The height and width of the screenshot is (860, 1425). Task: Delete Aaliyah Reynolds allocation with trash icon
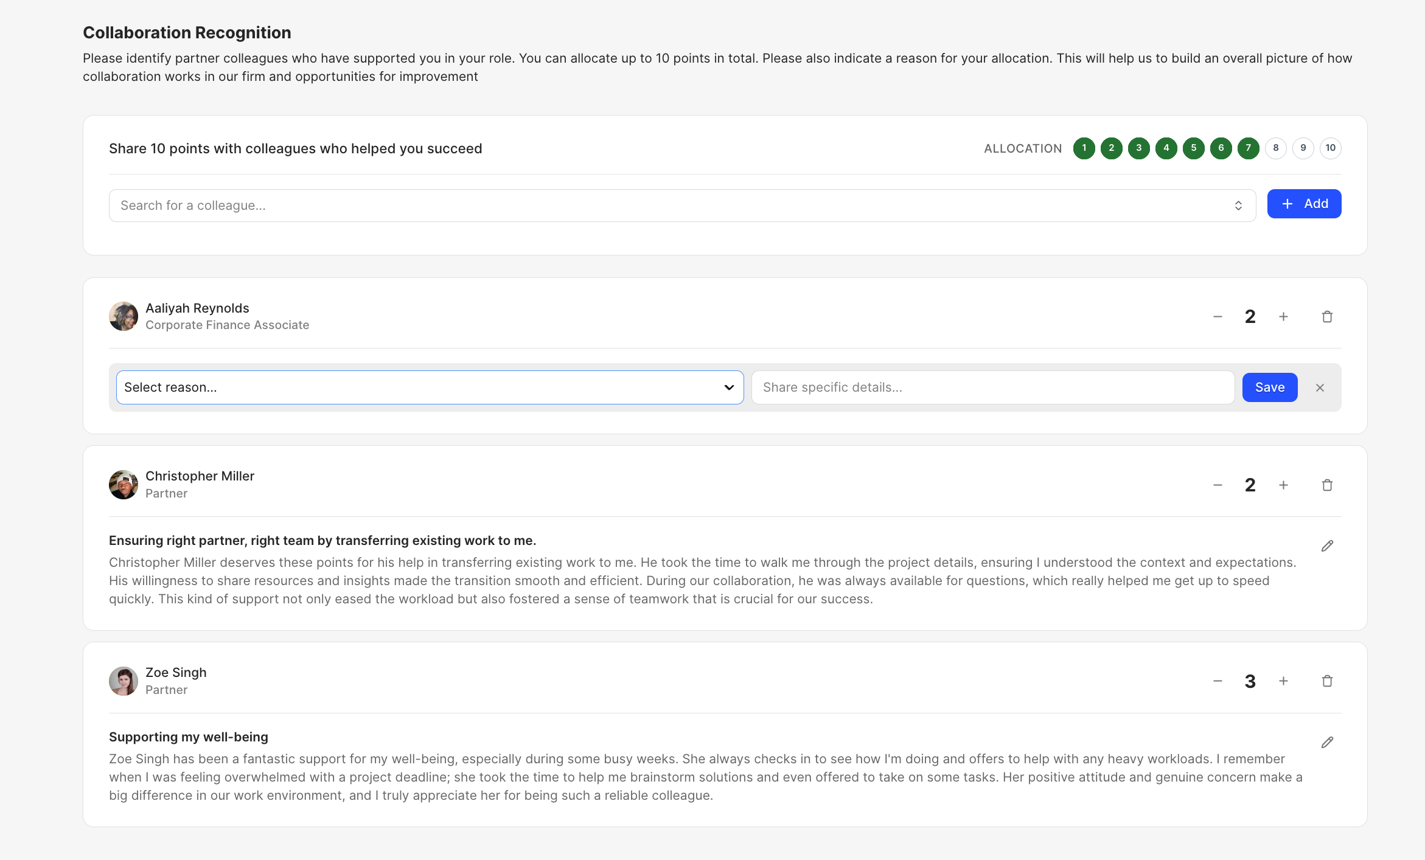click(x=1327, y=317)
